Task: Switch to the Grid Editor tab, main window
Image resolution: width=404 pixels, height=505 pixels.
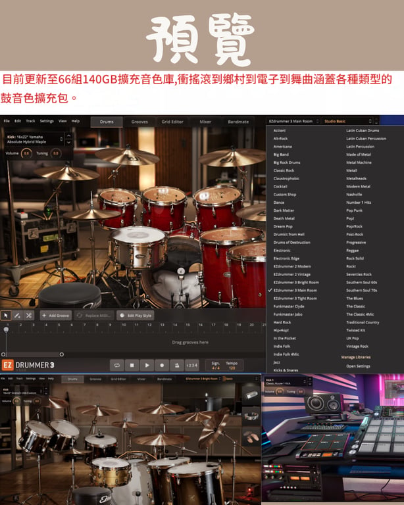Action: 172,122
